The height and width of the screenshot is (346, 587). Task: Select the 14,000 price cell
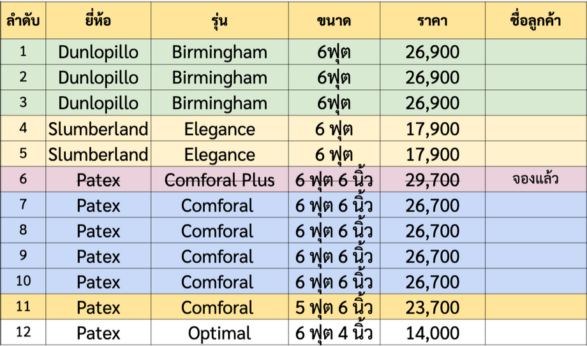[x=433, y=332]
